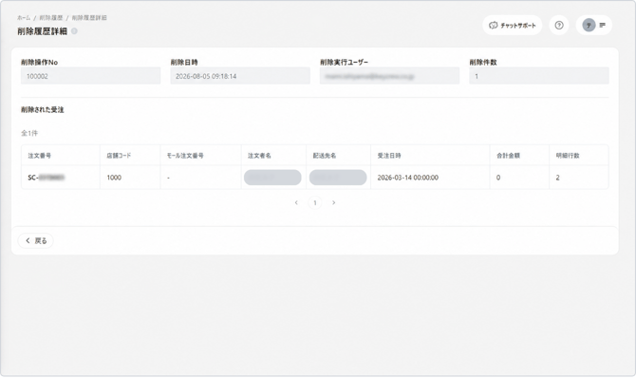
Task: Click the 戻る back button
Action: (x=36, y=241)
